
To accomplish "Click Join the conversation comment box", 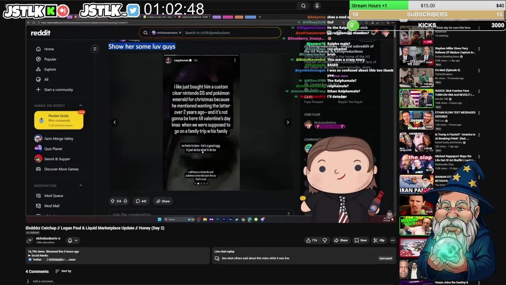I will (200, 214).
